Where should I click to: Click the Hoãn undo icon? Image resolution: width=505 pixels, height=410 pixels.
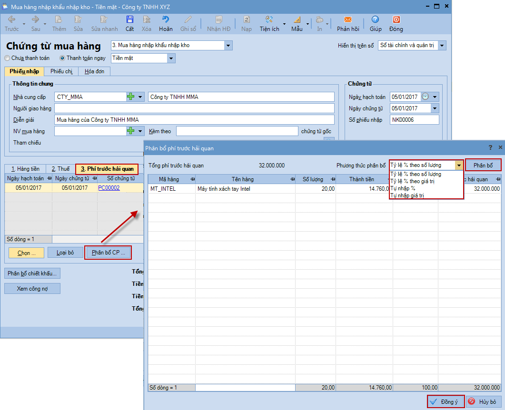(x=166, y=20)
